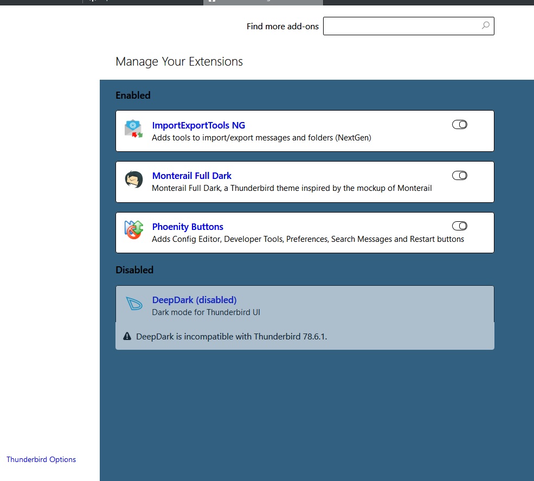Click the Monterail Full Dark extension icon

click(133, 179)
